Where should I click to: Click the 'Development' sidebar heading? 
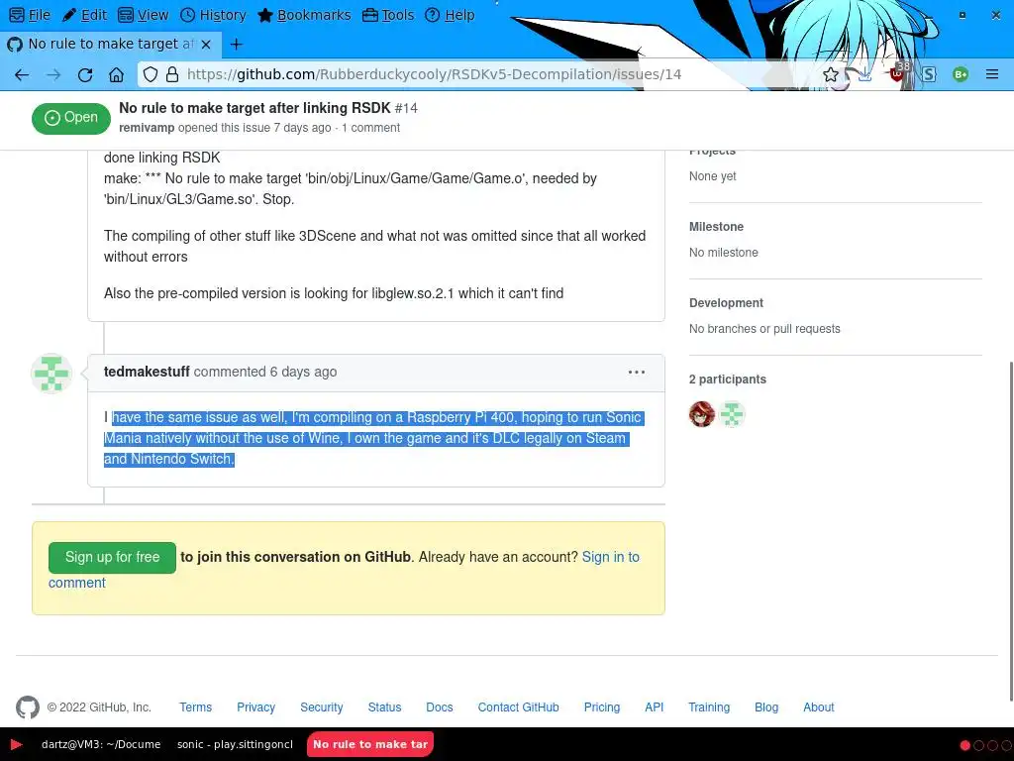tap(726, 303)
